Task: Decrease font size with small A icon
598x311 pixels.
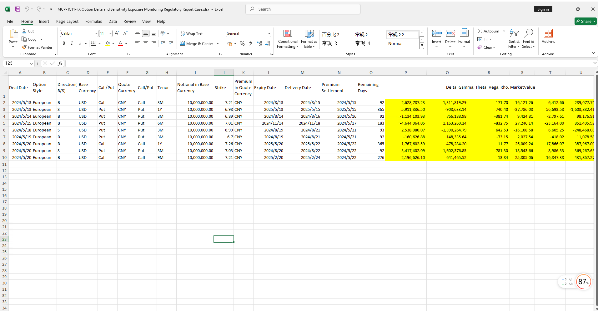Action: click(x=125, y=33)
